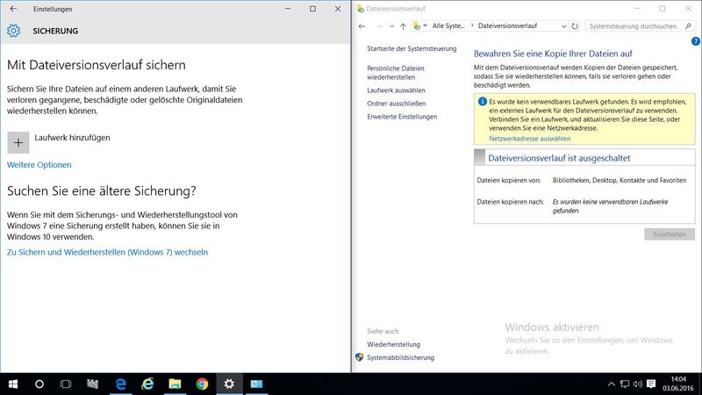Select Dateiversionsverlauf breadcrumb in address bar

(x=507, y=26)
